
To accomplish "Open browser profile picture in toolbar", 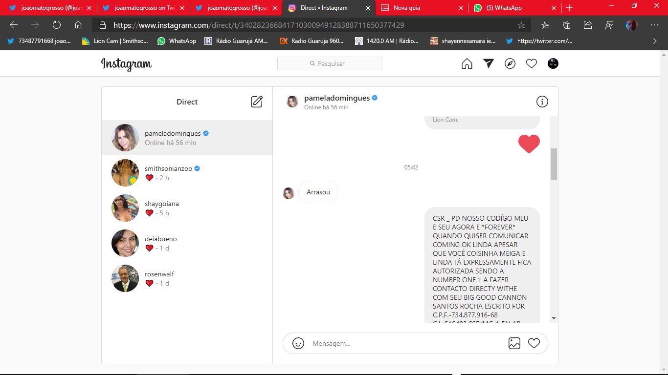I will [632, 25].
